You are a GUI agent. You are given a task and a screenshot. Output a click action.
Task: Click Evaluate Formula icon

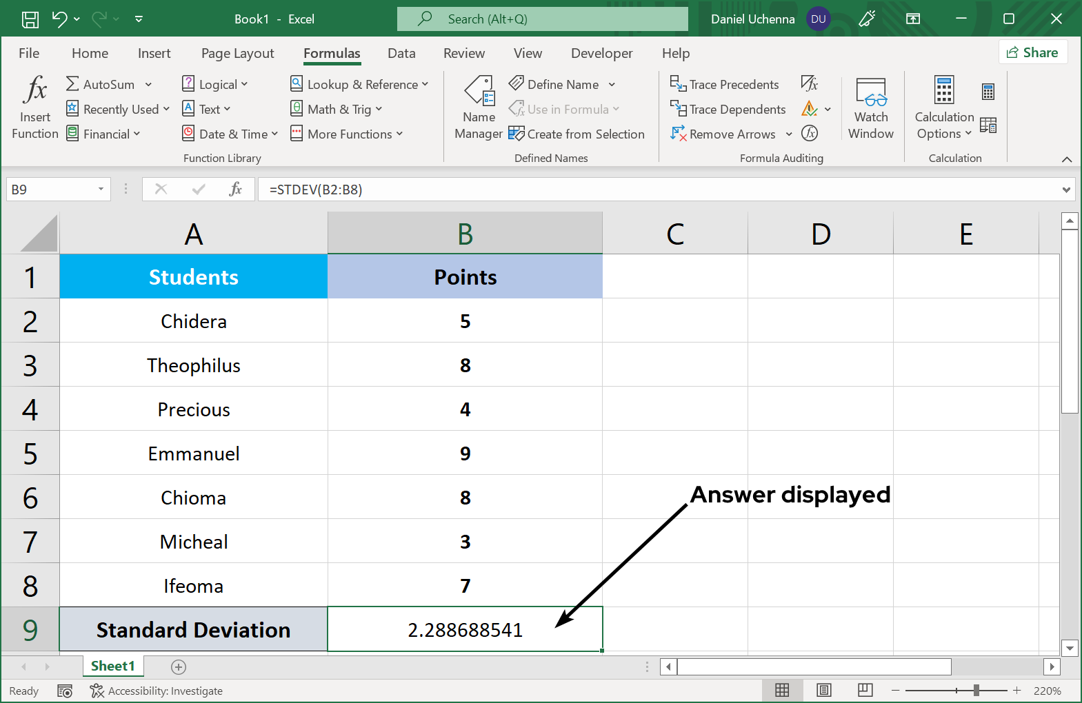coord(810,134)
